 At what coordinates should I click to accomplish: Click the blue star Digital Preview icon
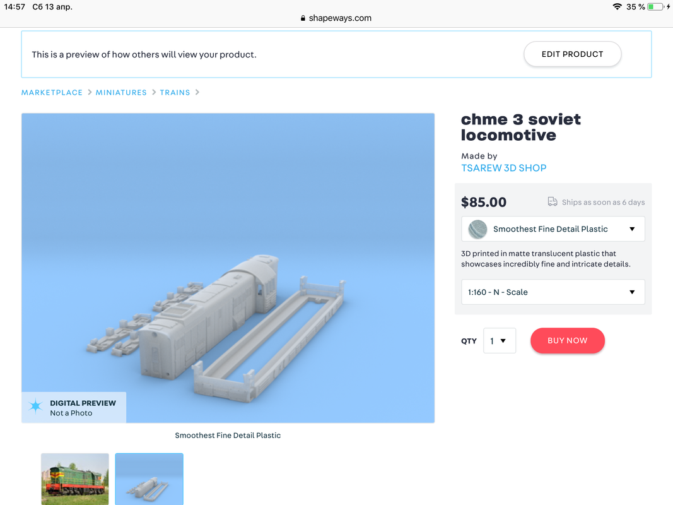click(x=35, y=406)
